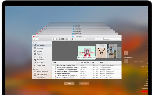The width and height of the screenshot is (156, 96).
Task: Open Downloads in the sidebar
Action: 42,60
